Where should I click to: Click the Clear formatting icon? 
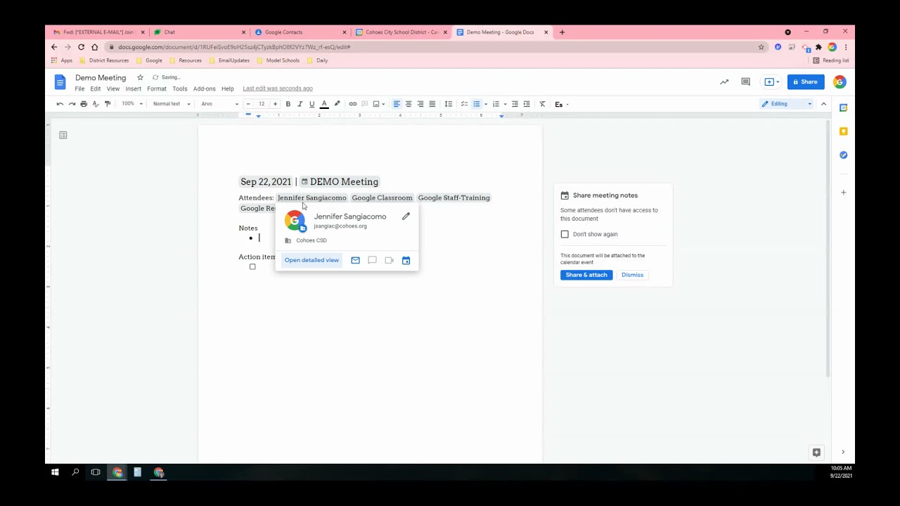(542, 104)
